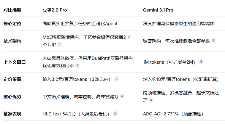Click citation badge 4 after MoE稀疏激活架构 text
The height and width of the screenshot is (124, 225).
(x=60, y=44)
